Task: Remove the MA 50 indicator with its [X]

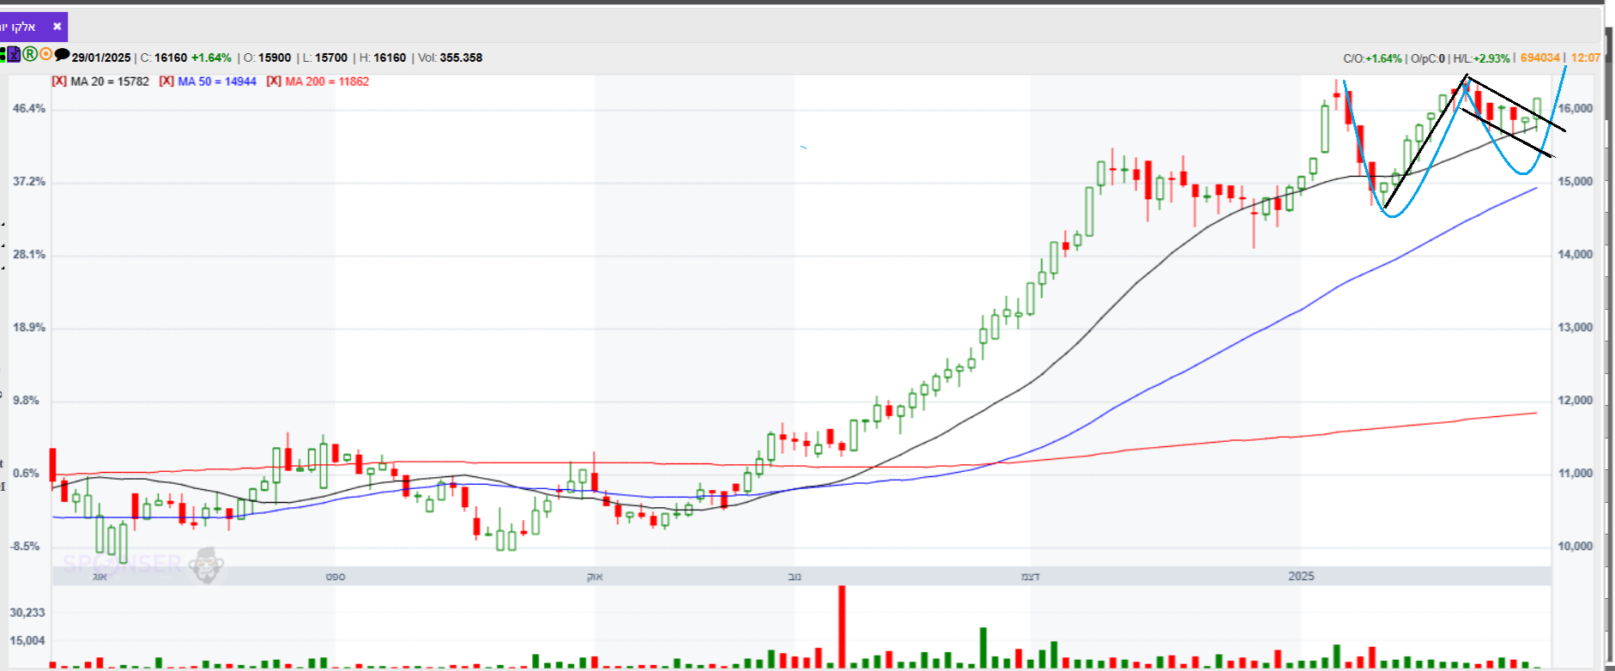Action: coord(166,82)
